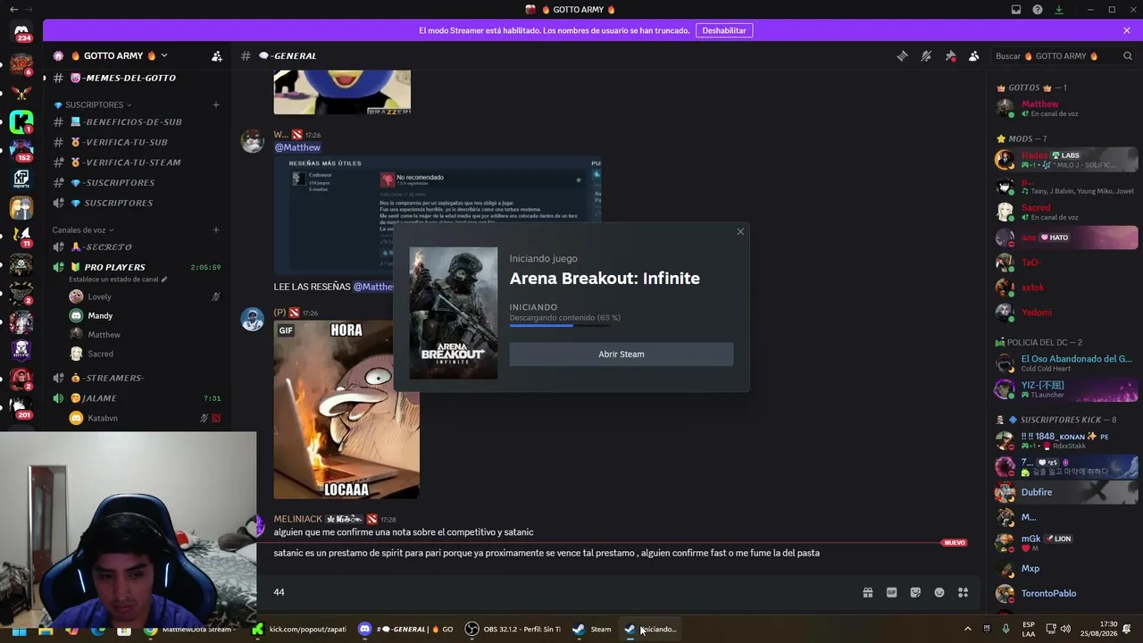1143x643 pixels.
Task: Open the sticker picker
Action: (x=915, y=592)
